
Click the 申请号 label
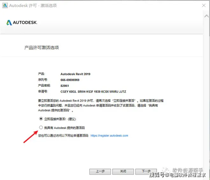[x=43, y=92]
